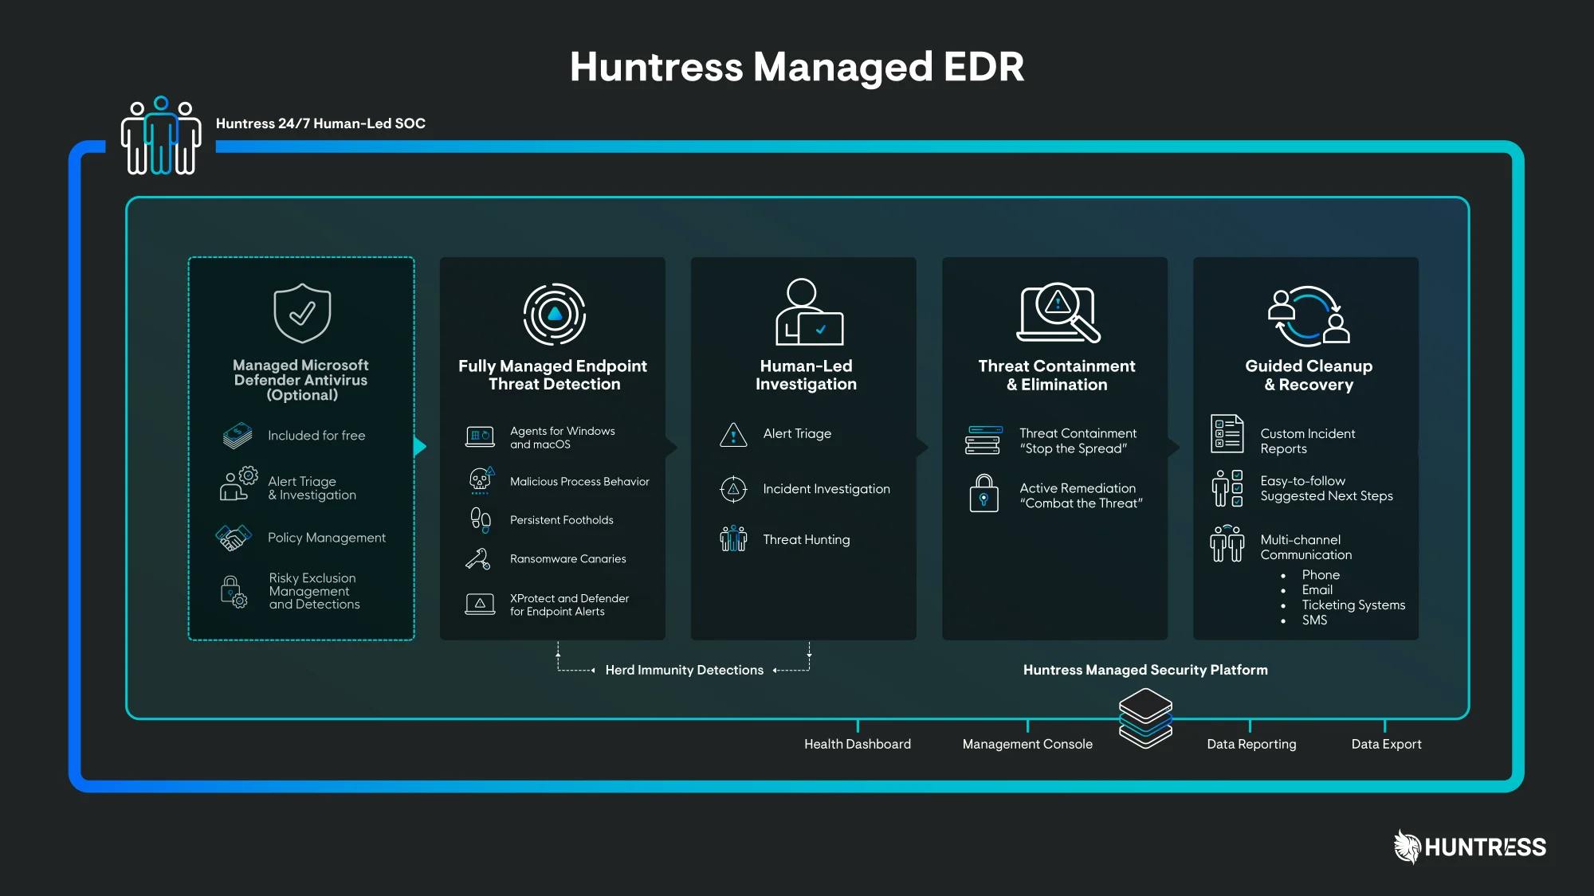Select the 24/7 Human-Led SOC people icon
This screenshot has height=896, width=1594.
(160, 137)
